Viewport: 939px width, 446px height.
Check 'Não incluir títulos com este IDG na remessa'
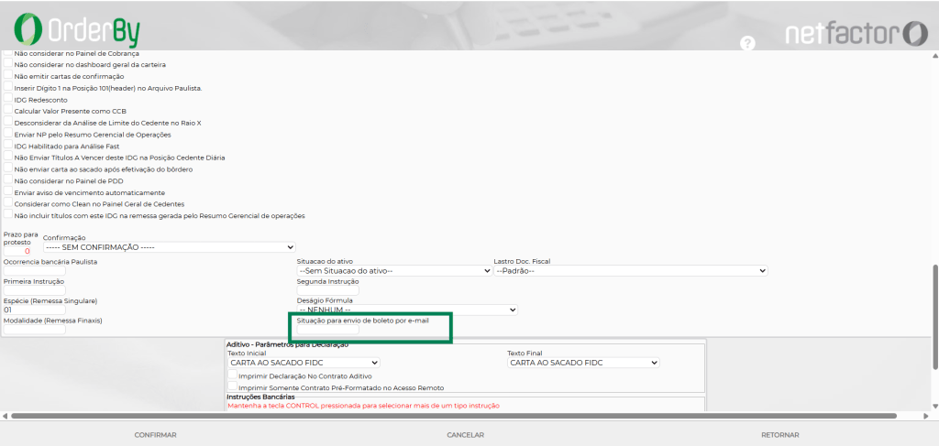pos(7,214)
